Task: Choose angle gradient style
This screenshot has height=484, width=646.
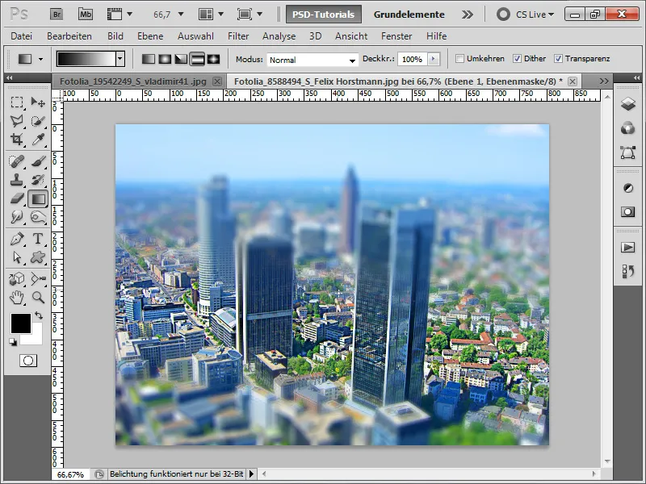Action: [x=181, y=59]
